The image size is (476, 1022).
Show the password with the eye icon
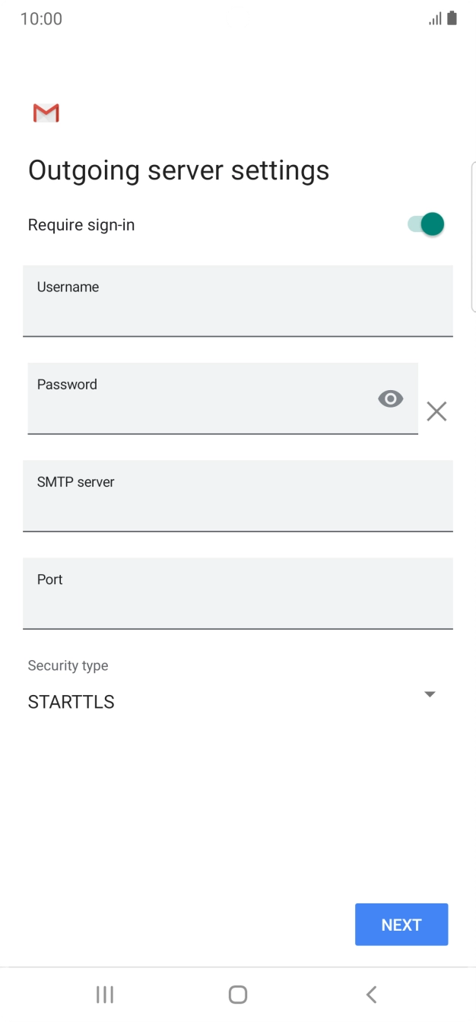390,398
